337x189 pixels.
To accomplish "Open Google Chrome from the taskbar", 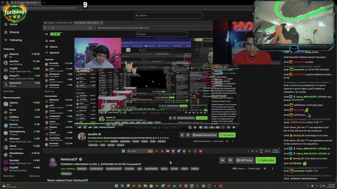I will (203, 186).
